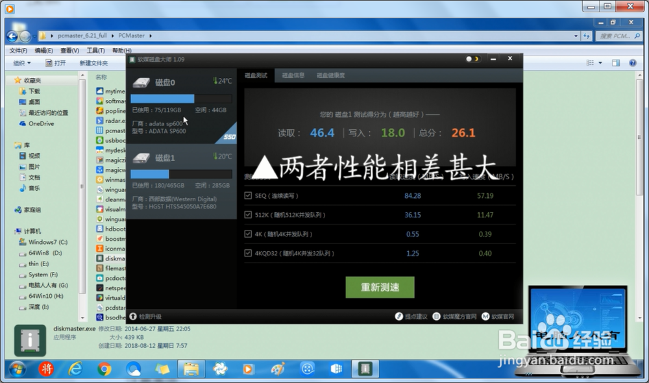Switch to 磁盘健康度 tab

click(330, 75)
